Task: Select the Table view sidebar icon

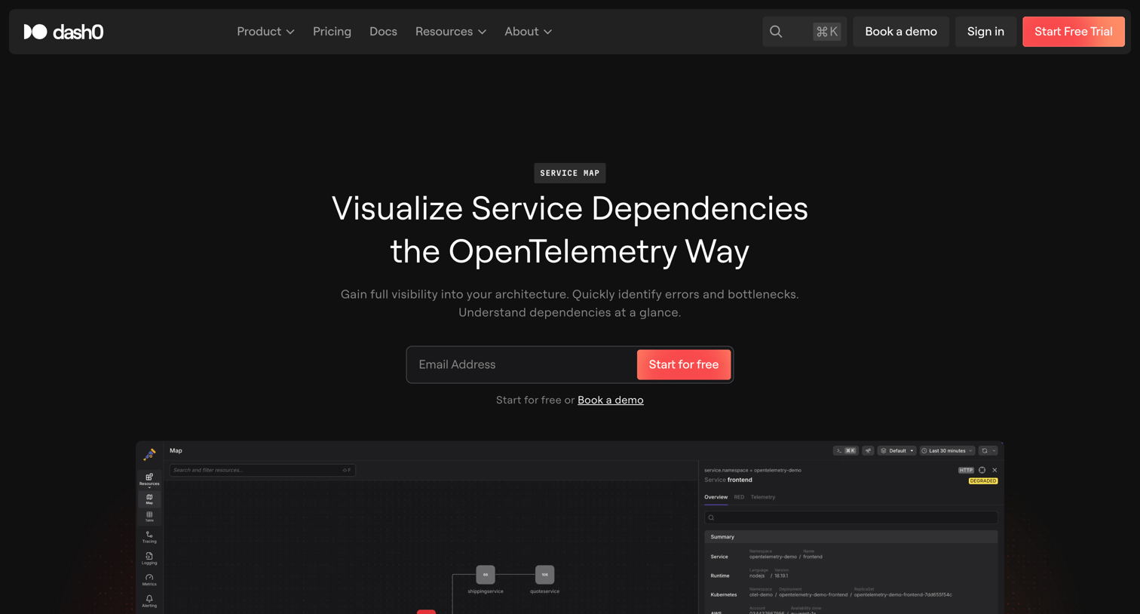Action: (x=149, y=517)
